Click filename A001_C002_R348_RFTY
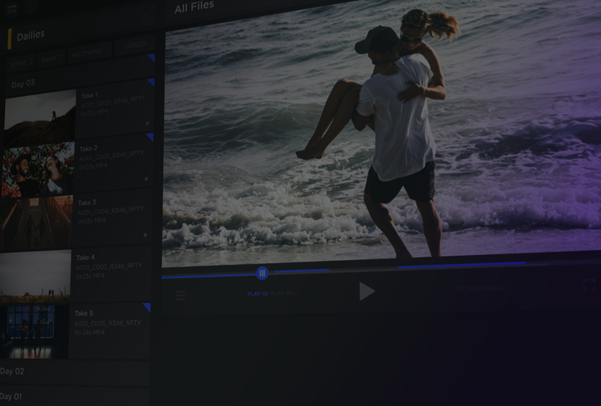This screenshot has width=601, height=406. (x=113, y=102)
